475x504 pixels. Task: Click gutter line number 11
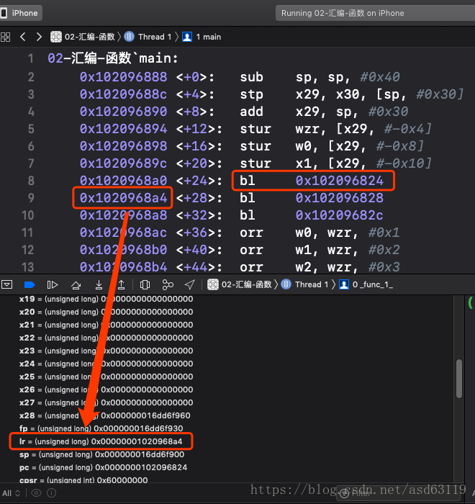click(x=27, y=233)
